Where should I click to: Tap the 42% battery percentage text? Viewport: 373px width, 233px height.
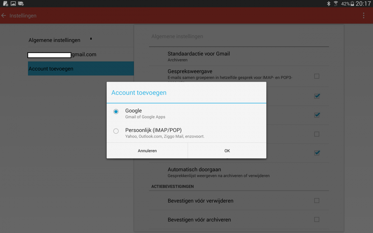(345, 4)
